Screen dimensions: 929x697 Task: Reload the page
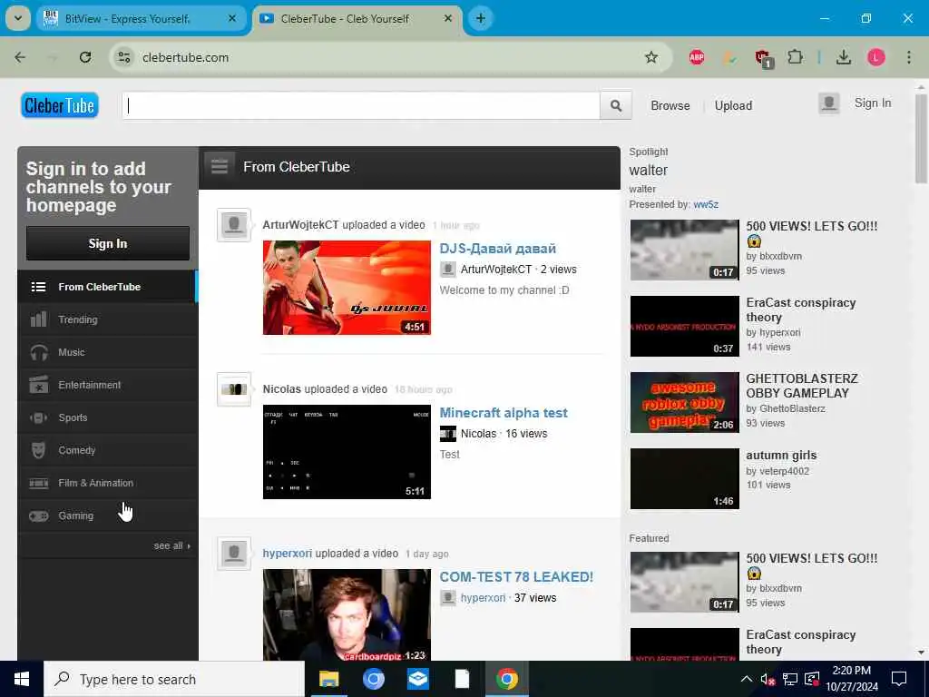[x=85, y=57]
